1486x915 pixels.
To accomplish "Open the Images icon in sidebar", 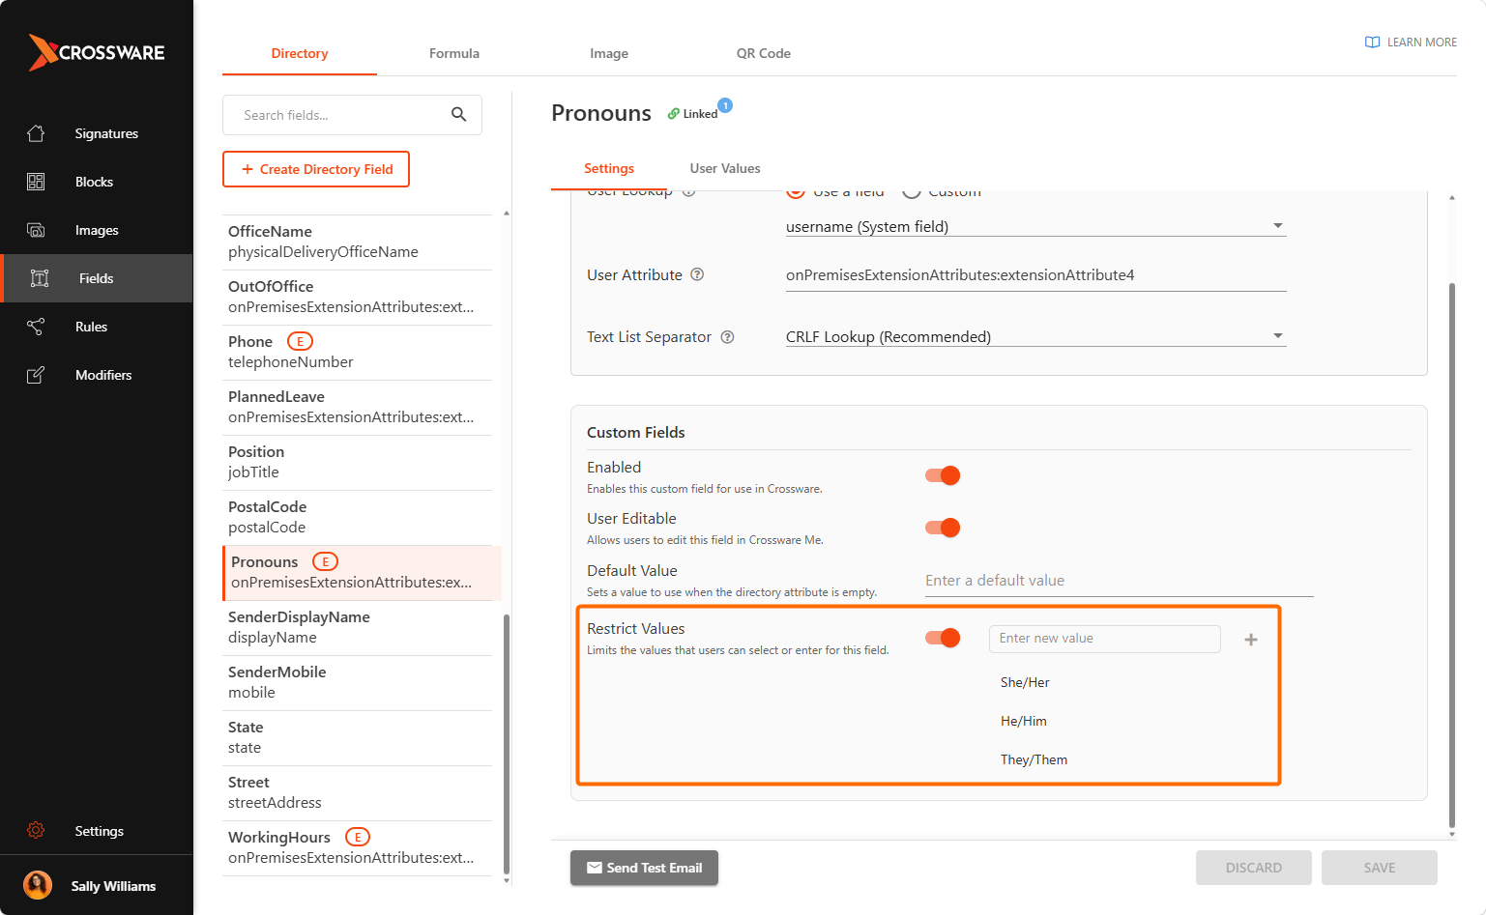I will (x=36, y=230).
